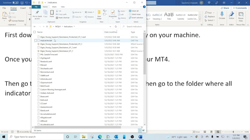The height and width of the screenshot is (140, 250).
Task: Click the Refresh icon beside address bar
Action: point(116,26)
